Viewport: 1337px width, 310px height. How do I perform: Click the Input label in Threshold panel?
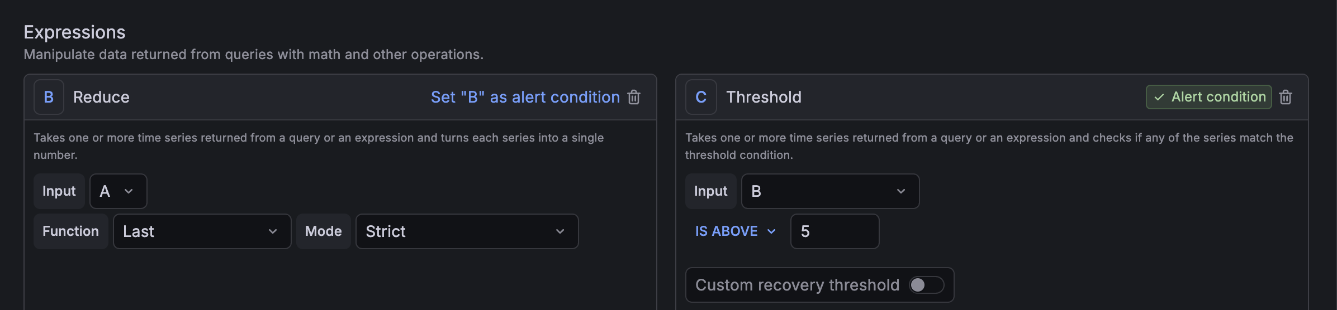tap(711, 191)
